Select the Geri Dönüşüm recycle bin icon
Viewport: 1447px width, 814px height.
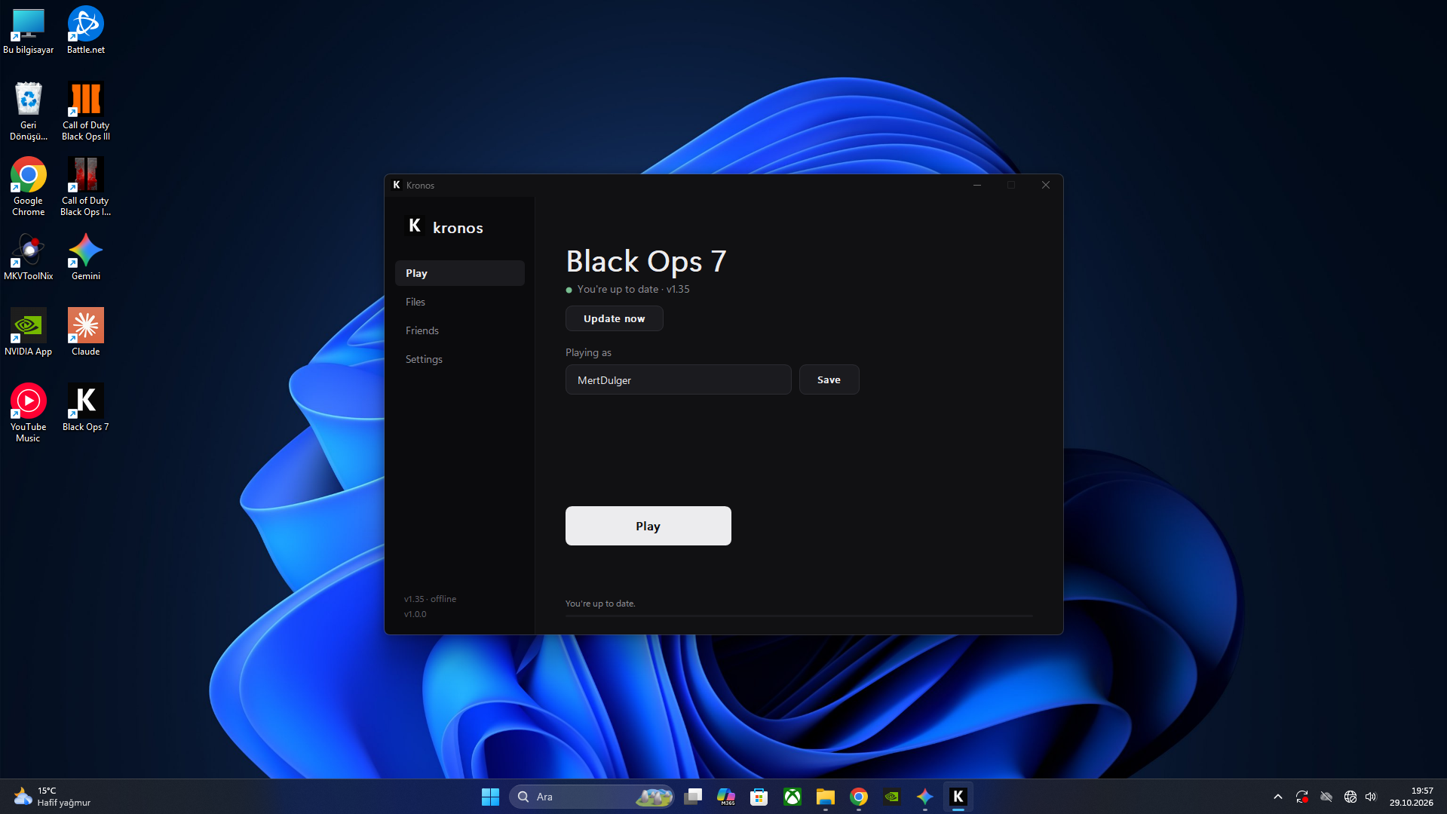(x=29, y=112)
